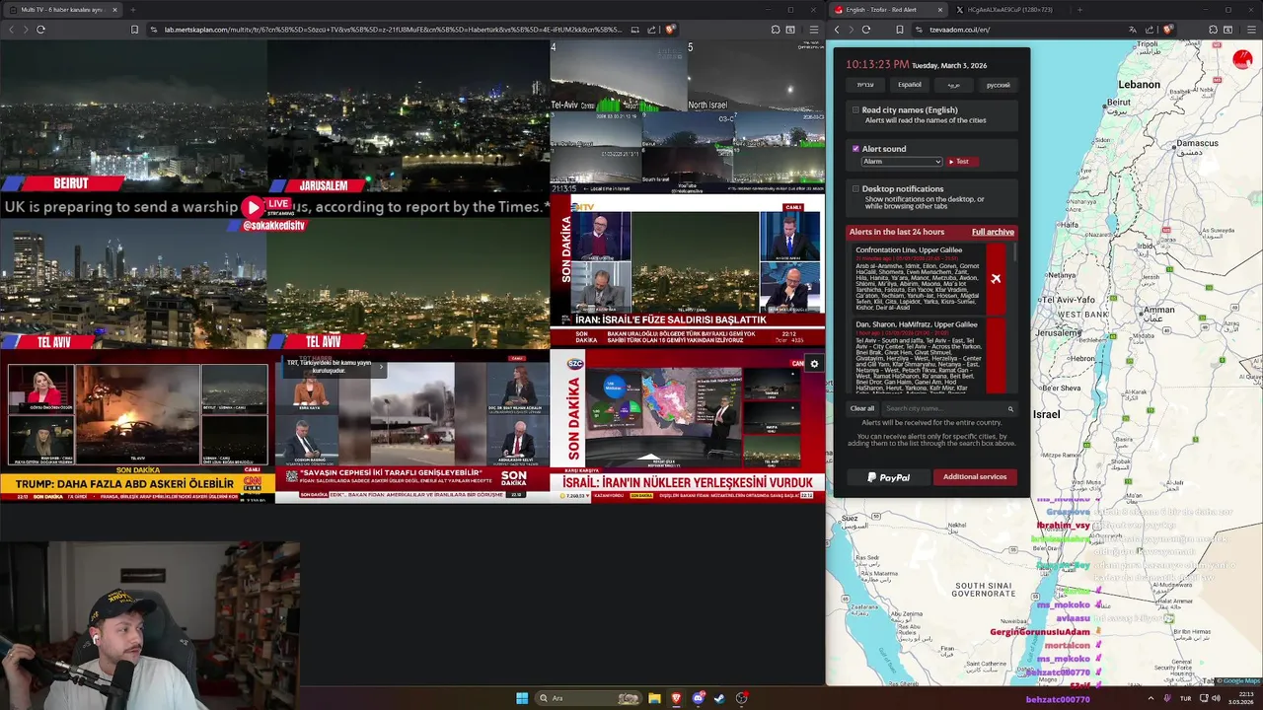Open Steam from the taskbar
1263x710 pixels.
coord(719,698)
